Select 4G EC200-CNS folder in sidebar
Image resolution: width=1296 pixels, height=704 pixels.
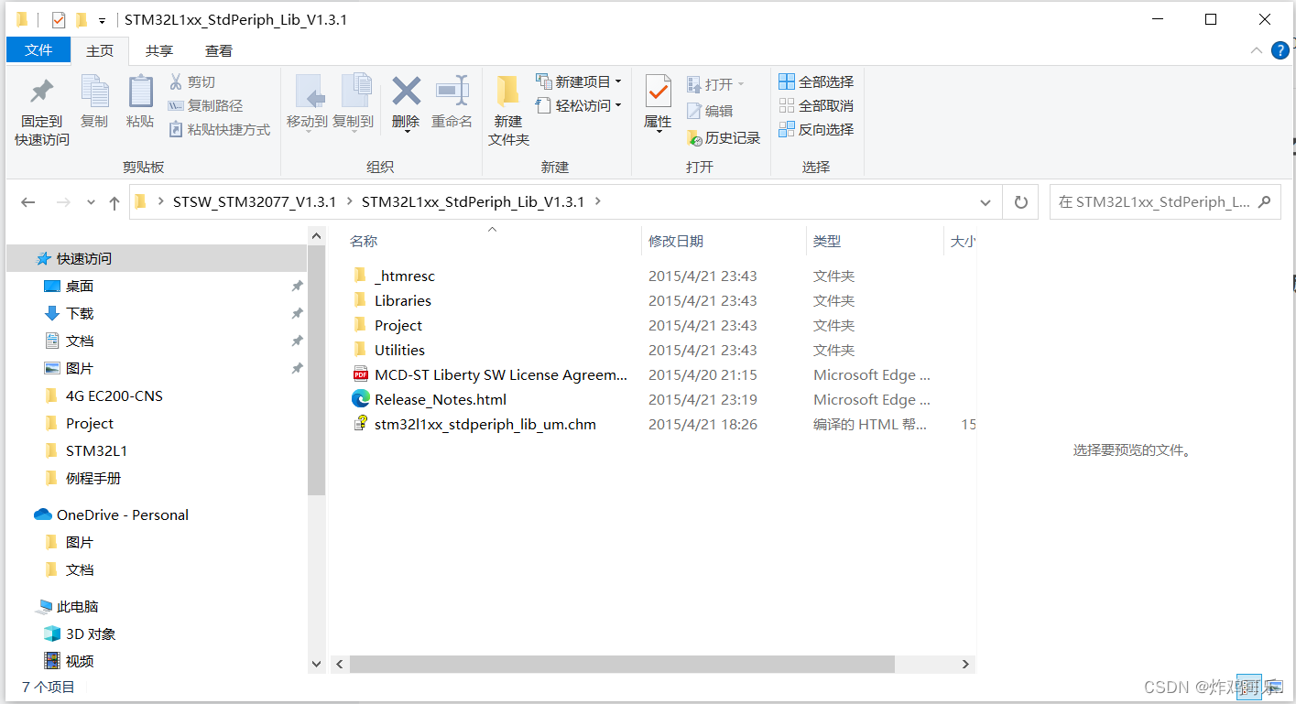114,395
